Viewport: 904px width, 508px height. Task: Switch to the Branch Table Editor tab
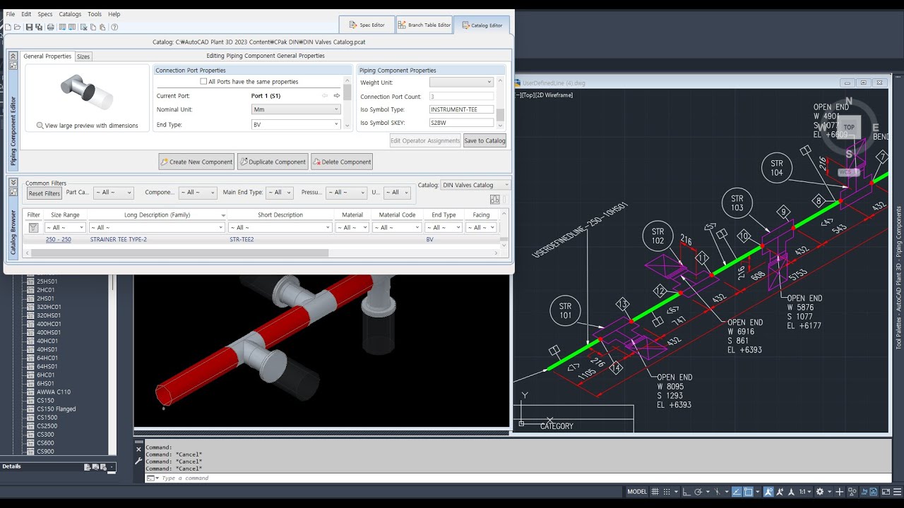coord(424,25)
